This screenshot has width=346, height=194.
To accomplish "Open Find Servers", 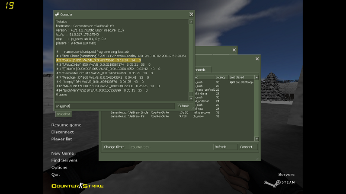I will point(64,160).
